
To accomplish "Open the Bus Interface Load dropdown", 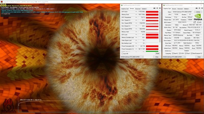I will pos(136,43).
